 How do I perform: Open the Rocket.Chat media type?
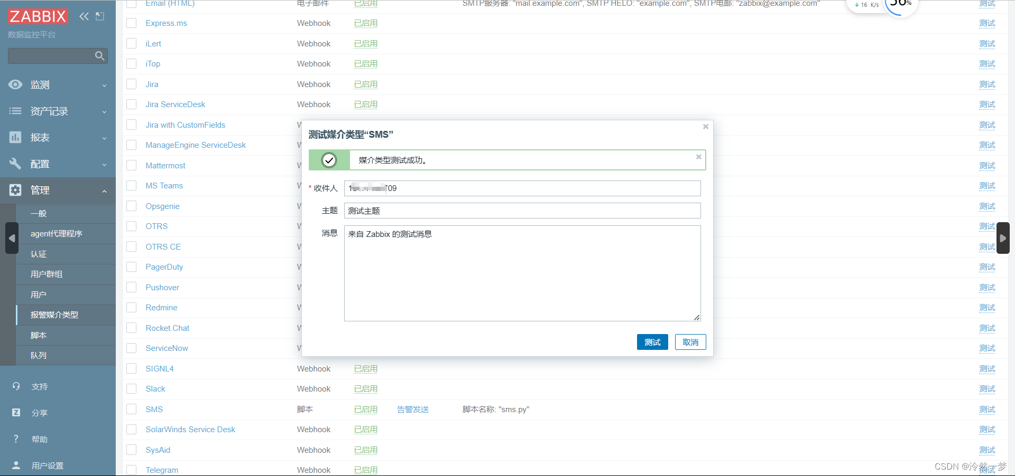(168, 328)
